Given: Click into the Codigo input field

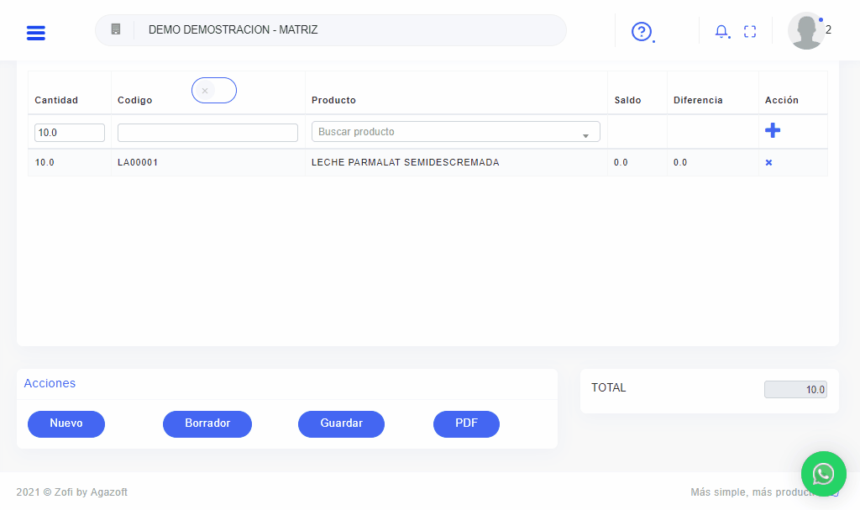Looking at the screenshot, I should (x=207, y=133).
